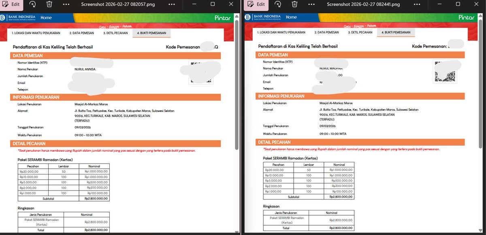486x235 pixels.
Task: Select tab 3. Detil Pecahan in the left window
Action: click(115, 33)
